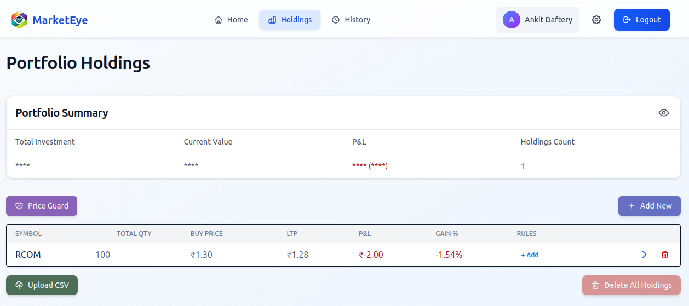Go to the Home tab
Image resolution: width=689 pixels, height=306 pixels.
click(231, 20)
